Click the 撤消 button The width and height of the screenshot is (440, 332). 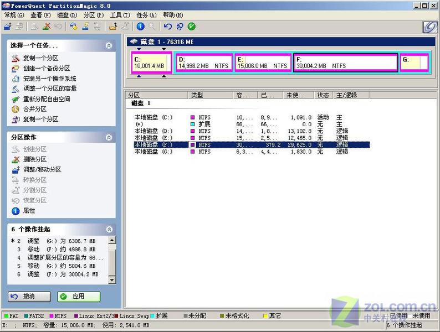(x=29, y=297)
